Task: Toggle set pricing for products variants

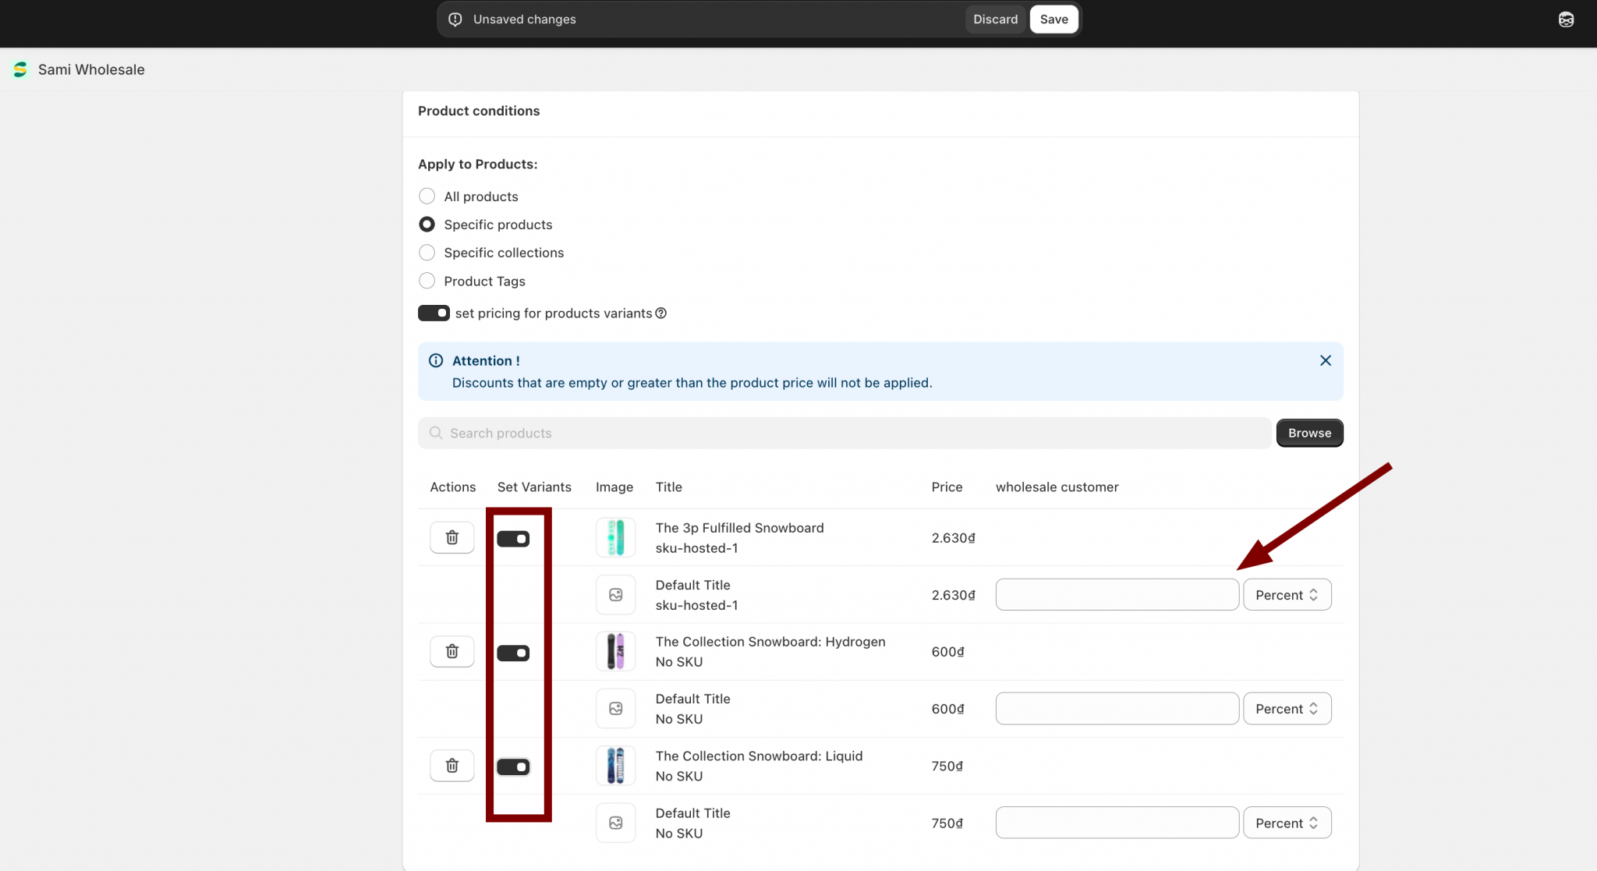Action: click(x=434, y=313)
